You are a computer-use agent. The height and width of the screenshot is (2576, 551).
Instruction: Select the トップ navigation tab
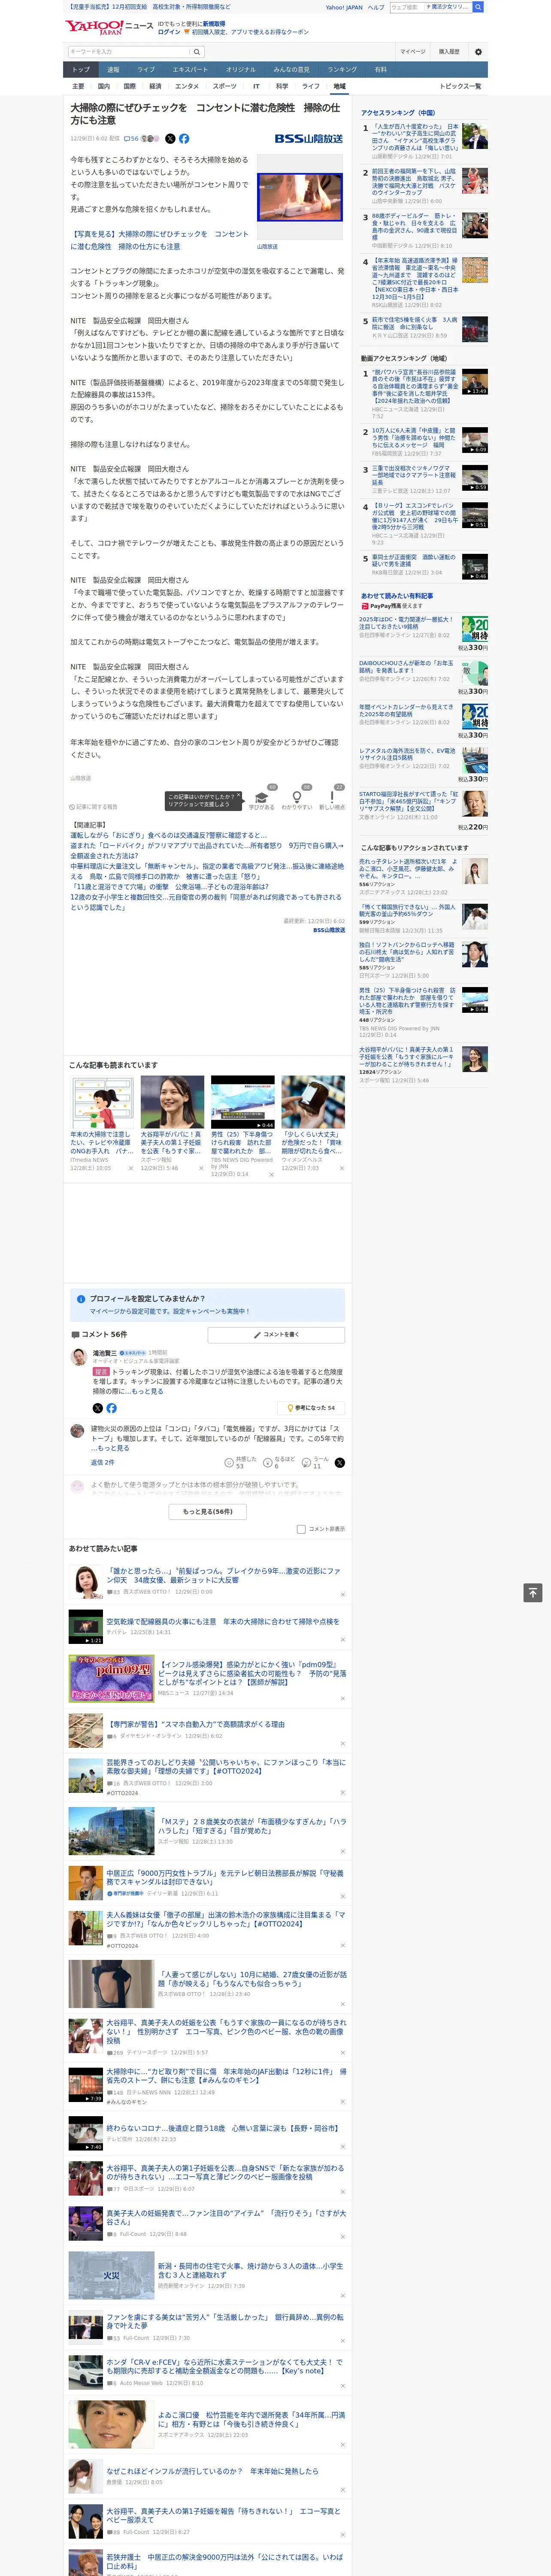click(81, 70)
